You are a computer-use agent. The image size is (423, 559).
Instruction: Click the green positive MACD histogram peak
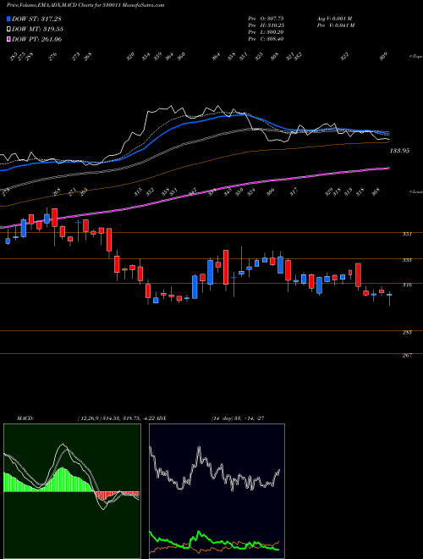click(x=63, y=479)
